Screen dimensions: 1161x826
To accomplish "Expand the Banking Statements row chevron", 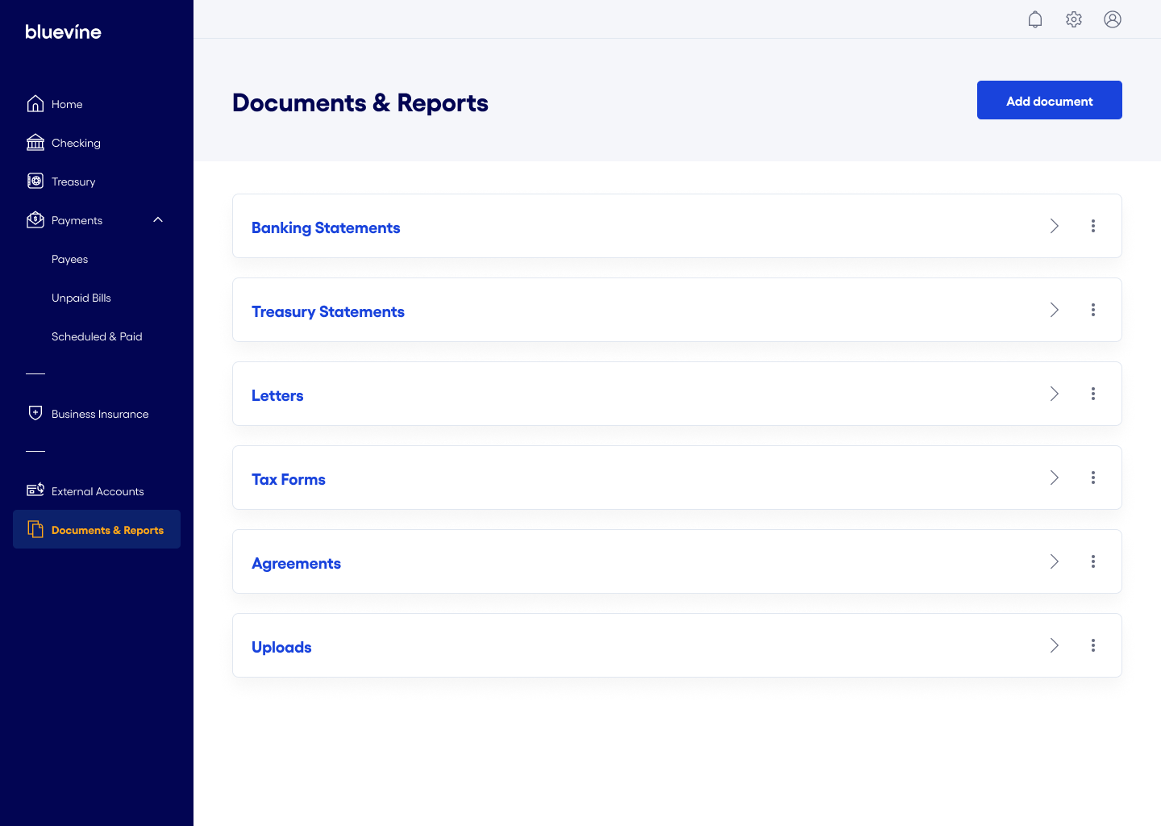I will 1054,226.
